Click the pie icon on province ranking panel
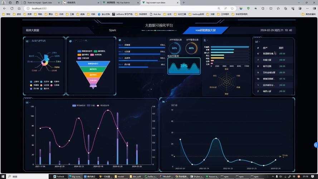Screen dimensions: 318x179 click(120, 40)
